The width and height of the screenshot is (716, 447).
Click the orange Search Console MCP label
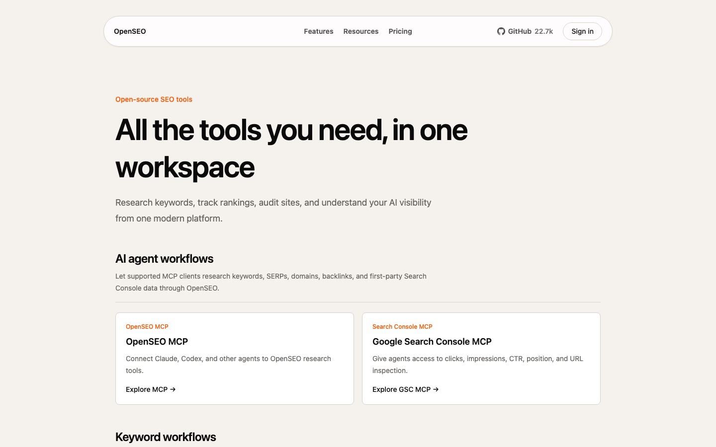tap(402, 327)
